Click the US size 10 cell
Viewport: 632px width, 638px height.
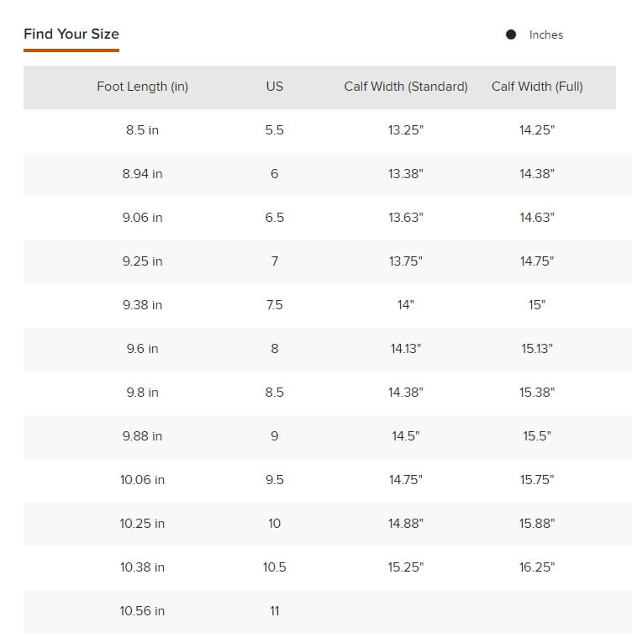tap(275, 524)
